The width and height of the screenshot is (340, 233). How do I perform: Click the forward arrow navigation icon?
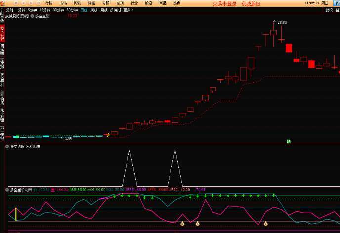click(x=31, y=3)
